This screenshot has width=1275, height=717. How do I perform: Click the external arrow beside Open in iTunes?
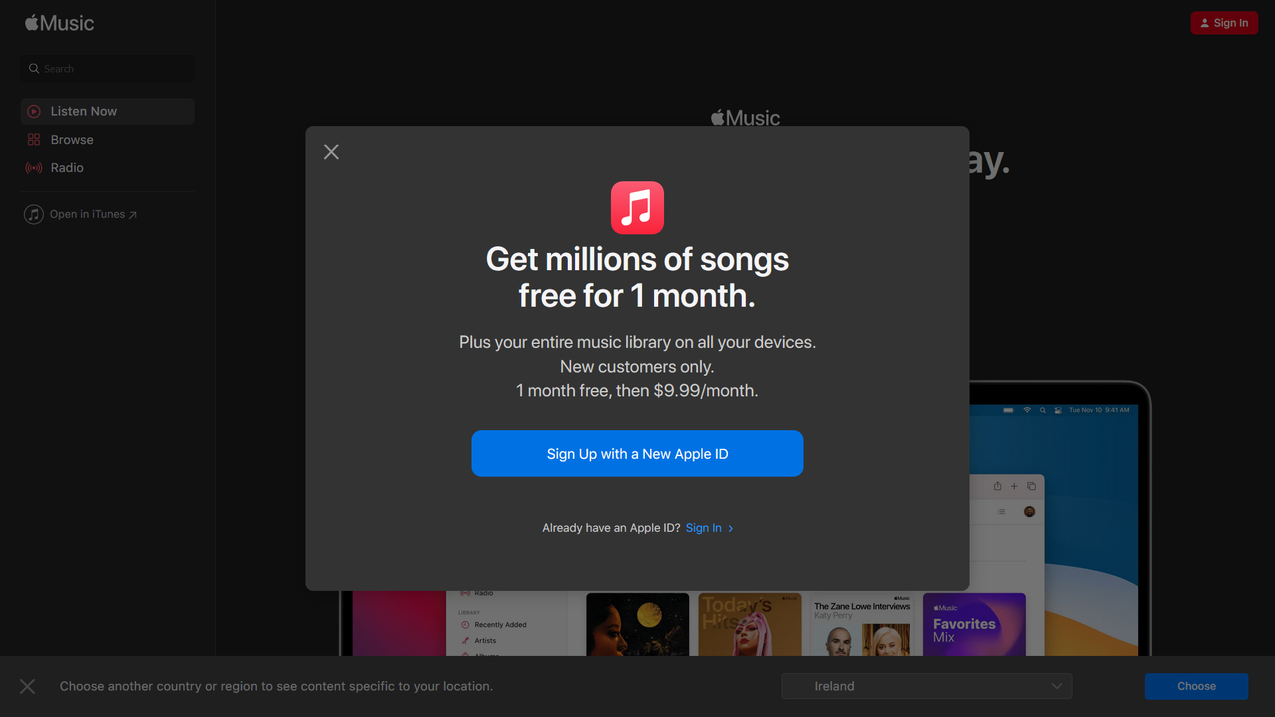[x=133, y=215]
